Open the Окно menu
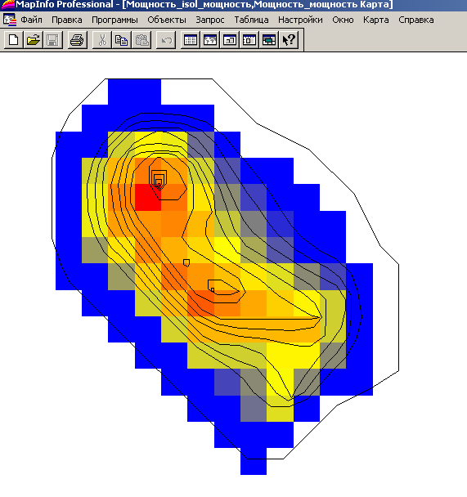 pyautogui.click(x=343, y=20)
